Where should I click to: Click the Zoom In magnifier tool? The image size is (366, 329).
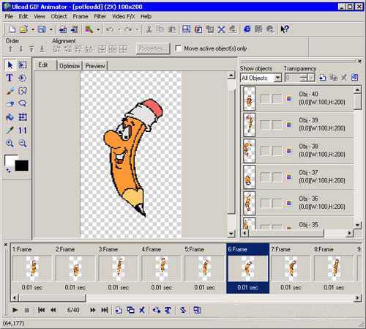[10, 143]
